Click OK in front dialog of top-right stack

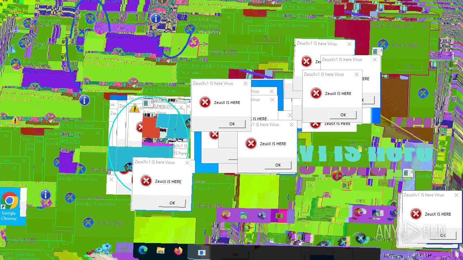tap(343, 115)
